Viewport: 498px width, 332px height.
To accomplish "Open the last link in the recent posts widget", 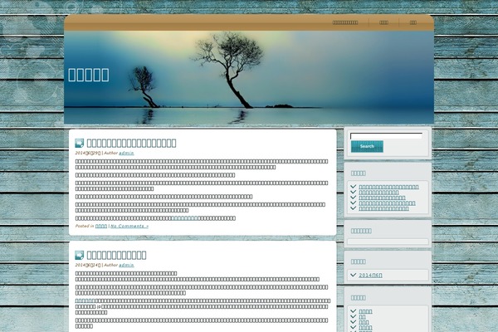I will click(383, 208).
